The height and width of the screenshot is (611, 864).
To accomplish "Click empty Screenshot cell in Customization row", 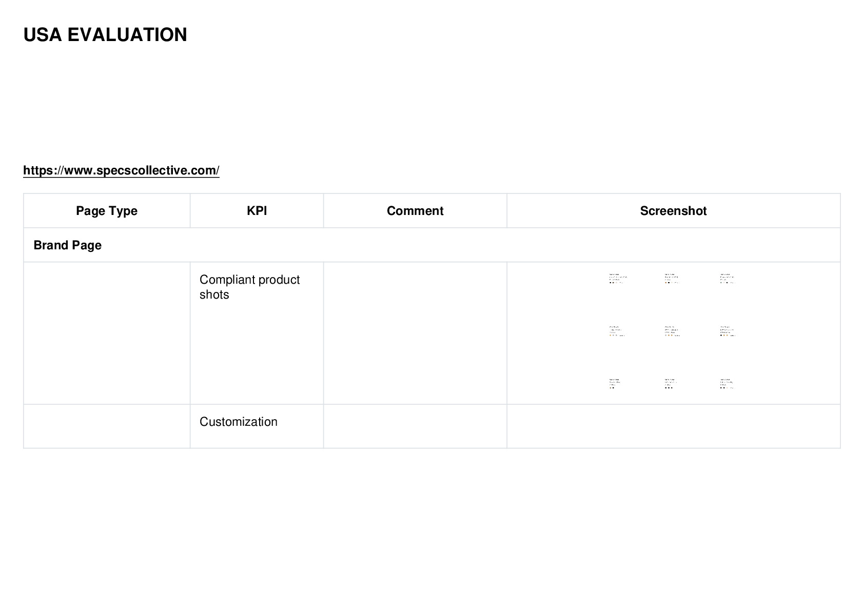I will (673, 426).
